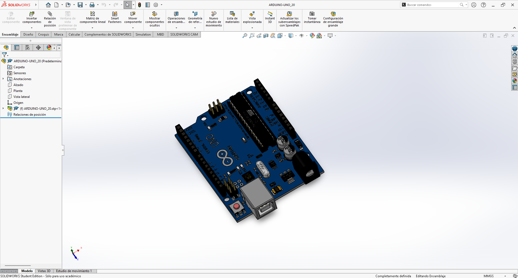Open View Settings monitor icon

pos(330,36)
